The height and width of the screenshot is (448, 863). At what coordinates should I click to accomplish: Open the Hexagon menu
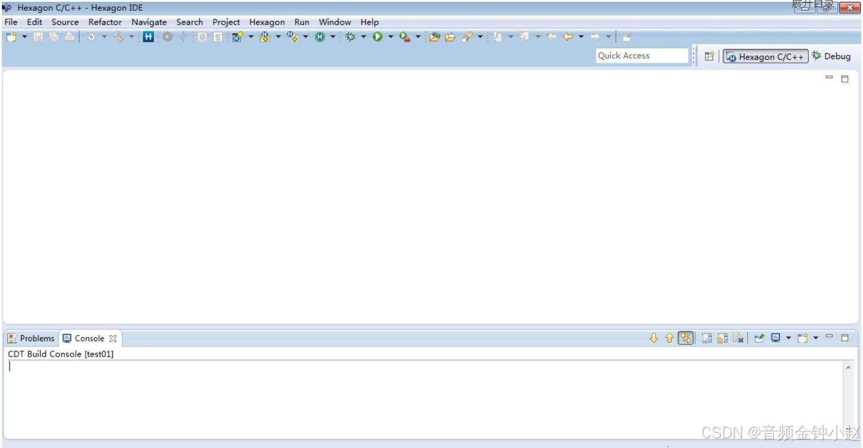[x=267, y=22]
